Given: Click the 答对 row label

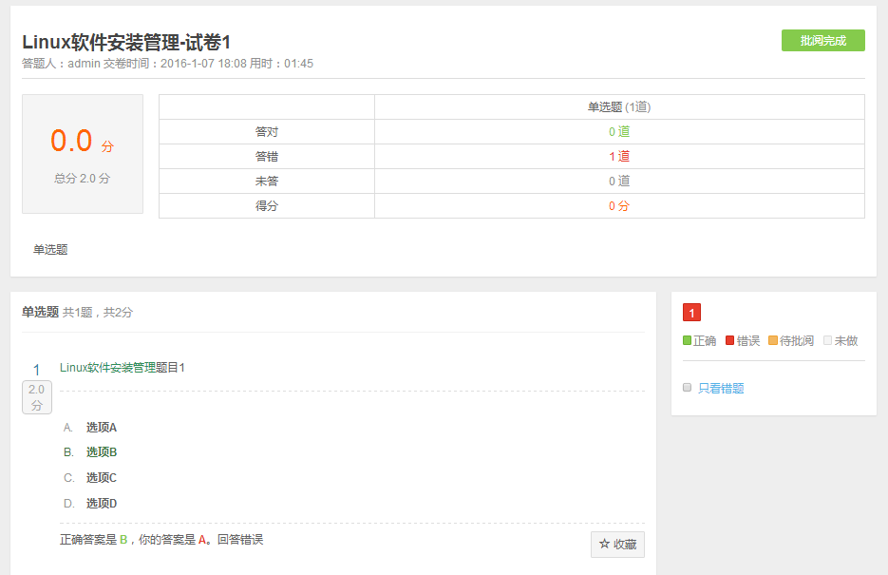Looking at the screenshot, I should [x=267, y=132].
